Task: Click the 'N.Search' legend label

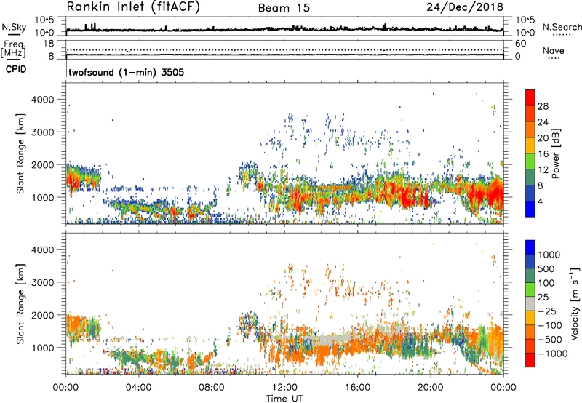Action: coord(562,27)
